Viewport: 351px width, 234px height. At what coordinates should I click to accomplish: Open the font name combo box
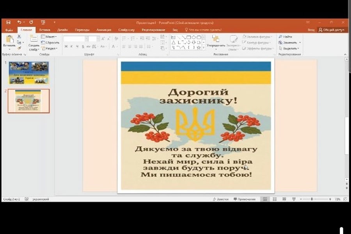click(x=76, y=39)
